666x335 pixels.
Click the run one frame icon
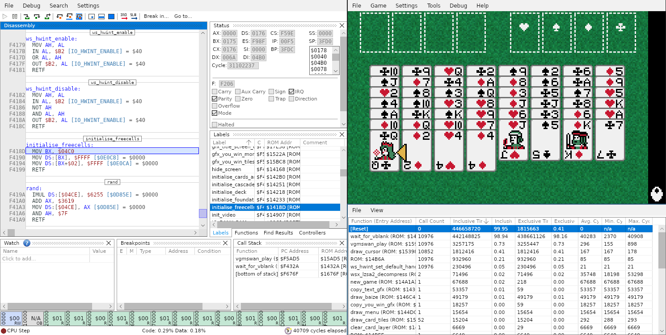point(111,17)
